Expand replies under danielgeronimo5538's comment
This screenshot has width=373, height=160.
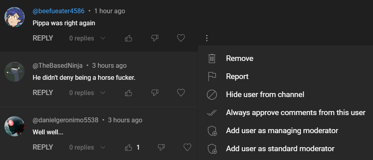click(87, 148)
